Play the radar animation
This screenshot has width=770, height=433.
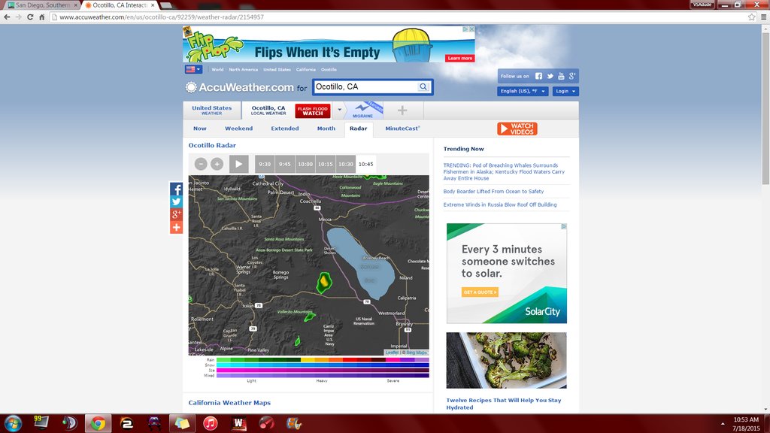(238, 164)
